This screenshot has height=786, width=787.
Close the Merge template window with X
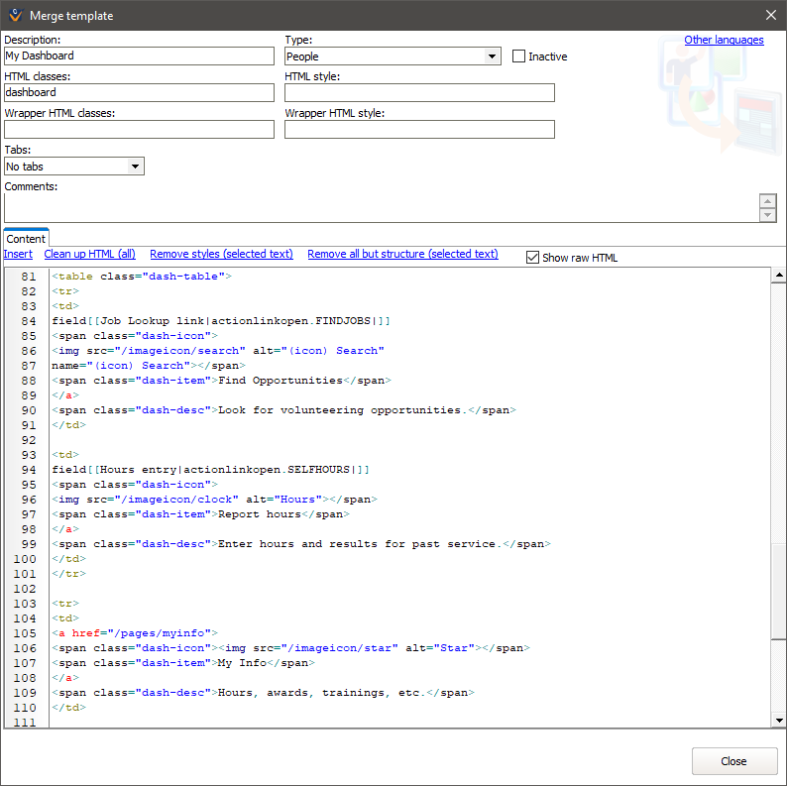[771, 15]
